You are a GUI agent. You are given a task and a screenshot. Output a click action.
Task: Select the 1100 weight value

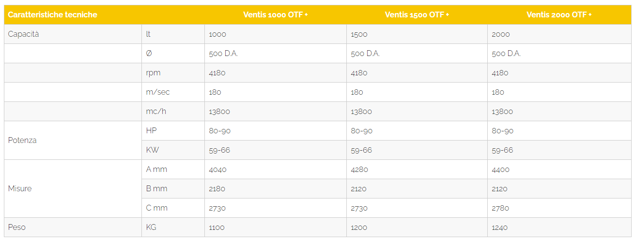[x=217, y=227]
